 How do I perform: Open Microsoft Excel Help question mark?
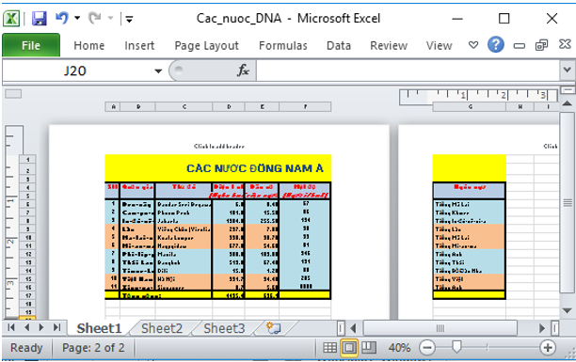pos(496,45)
